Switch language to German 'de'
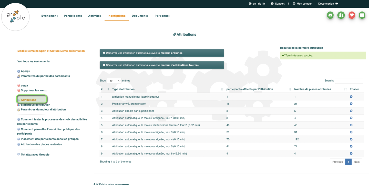The image size is (369, 185). click(x=259, y=4)
